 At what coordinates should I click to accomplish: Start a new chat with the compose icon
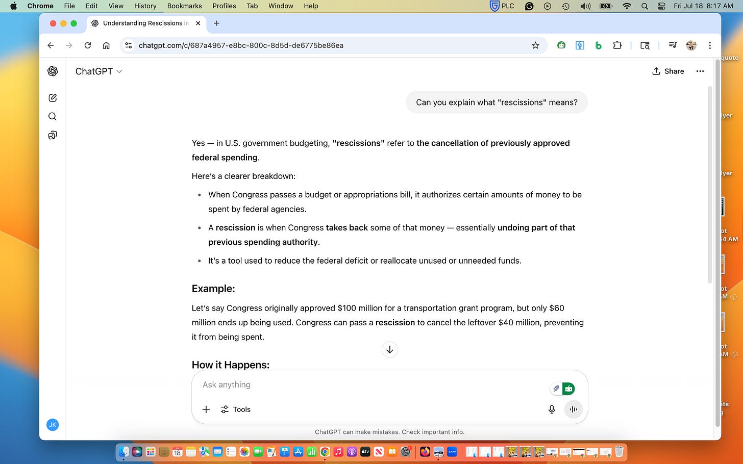pos(53,98)
